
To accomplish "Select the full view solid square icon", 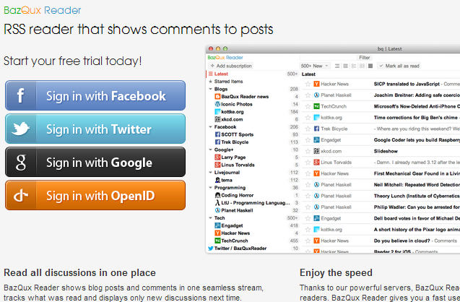I will [370, 66].
